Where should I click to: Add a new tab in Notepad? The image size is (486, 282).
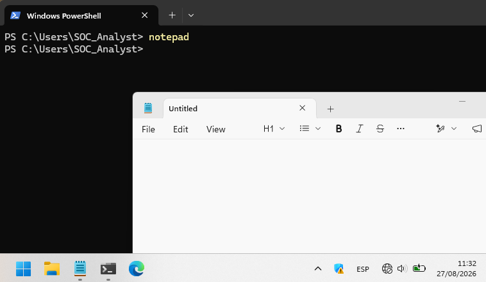coord(330,109)
